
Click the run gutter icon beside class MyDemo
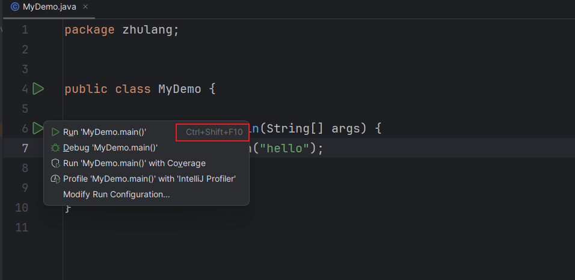tap(38, 89)
